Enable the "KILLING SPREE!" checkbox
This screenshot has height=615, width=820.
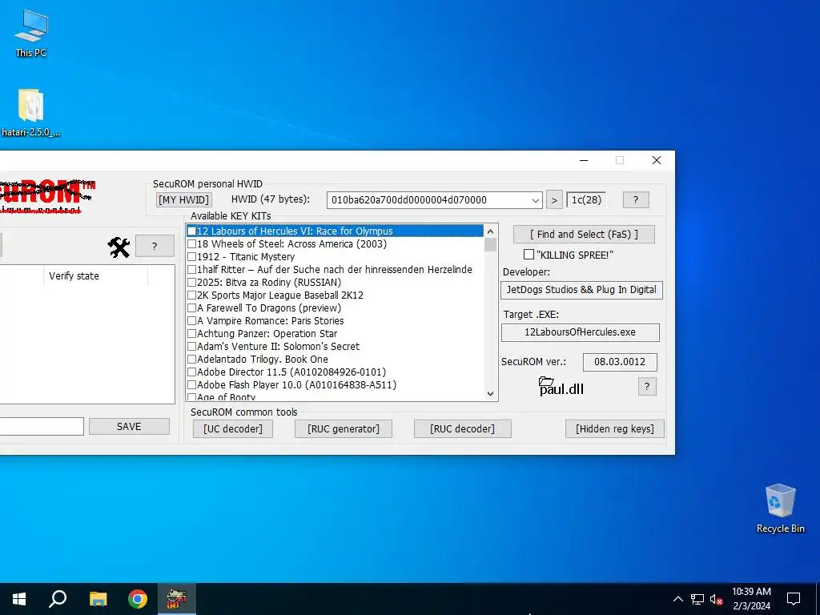(529, 255)
